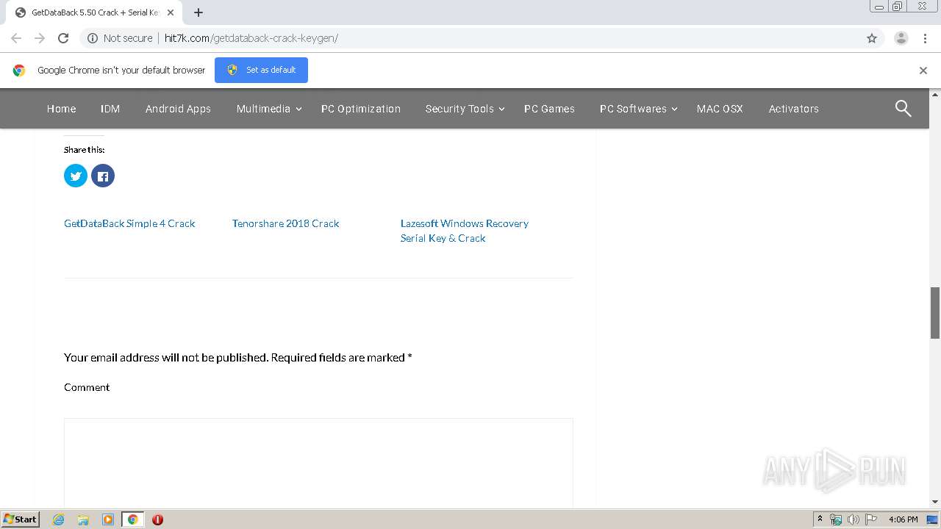Share this post on Facebook
The width and height of the screenshot is (941, 529).
(103, 176)
